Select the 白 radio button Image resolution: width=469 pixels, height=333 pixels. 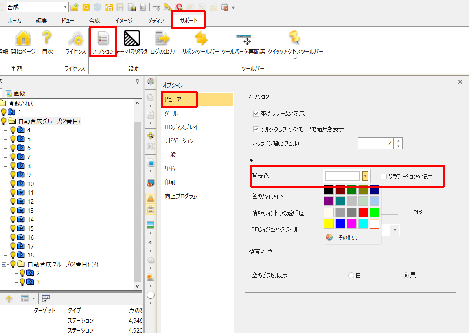(351, 275)
